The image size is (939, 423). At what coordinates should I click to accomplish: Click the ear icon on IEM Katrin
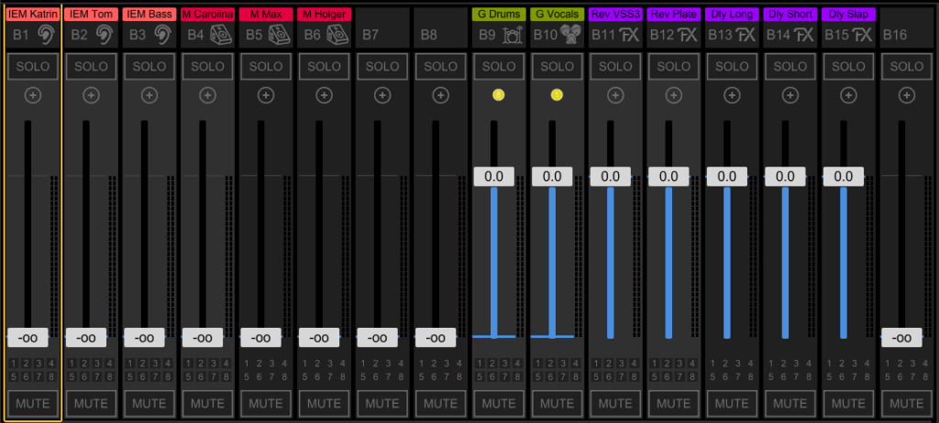coord(46,35)
